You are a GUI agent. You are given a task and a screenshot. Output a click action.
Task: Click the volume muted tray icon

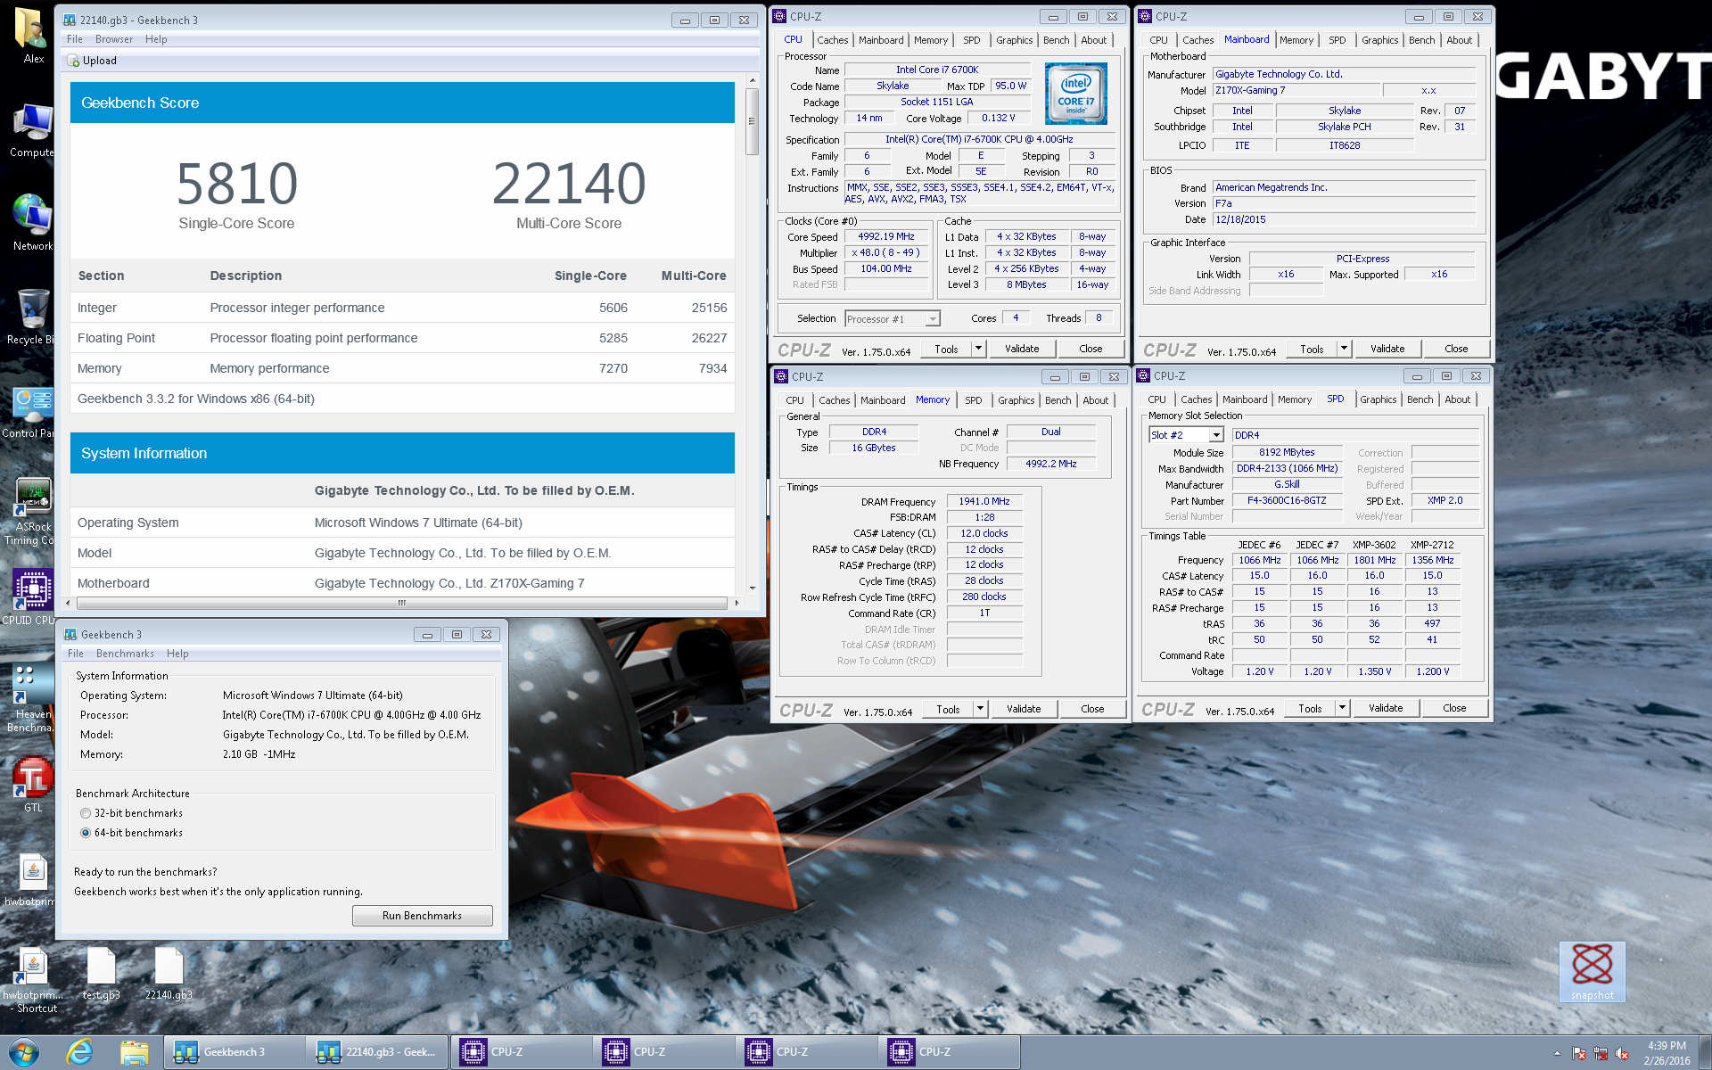pyautogui.click(x=1622, y=1053)
